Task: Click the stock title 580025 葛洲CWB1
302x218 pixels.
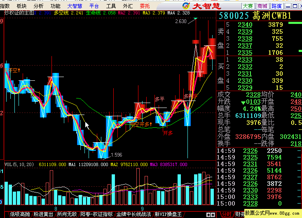Action: [x=255, y=16]
